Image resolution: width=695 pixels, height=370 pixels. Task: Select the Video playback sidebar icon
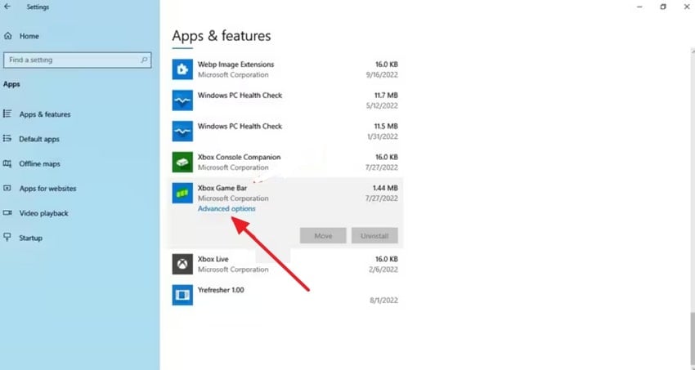tap(7, 213)
